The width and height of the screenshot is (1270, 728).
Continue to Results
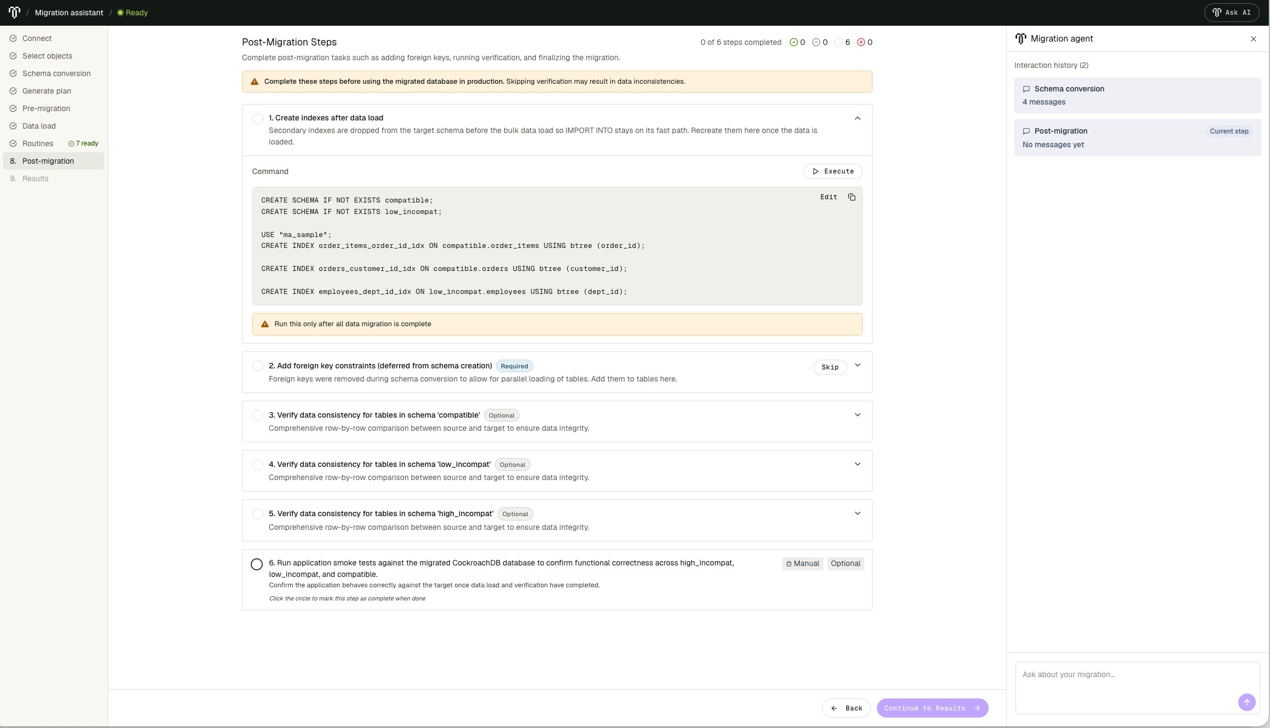(932, 708)
